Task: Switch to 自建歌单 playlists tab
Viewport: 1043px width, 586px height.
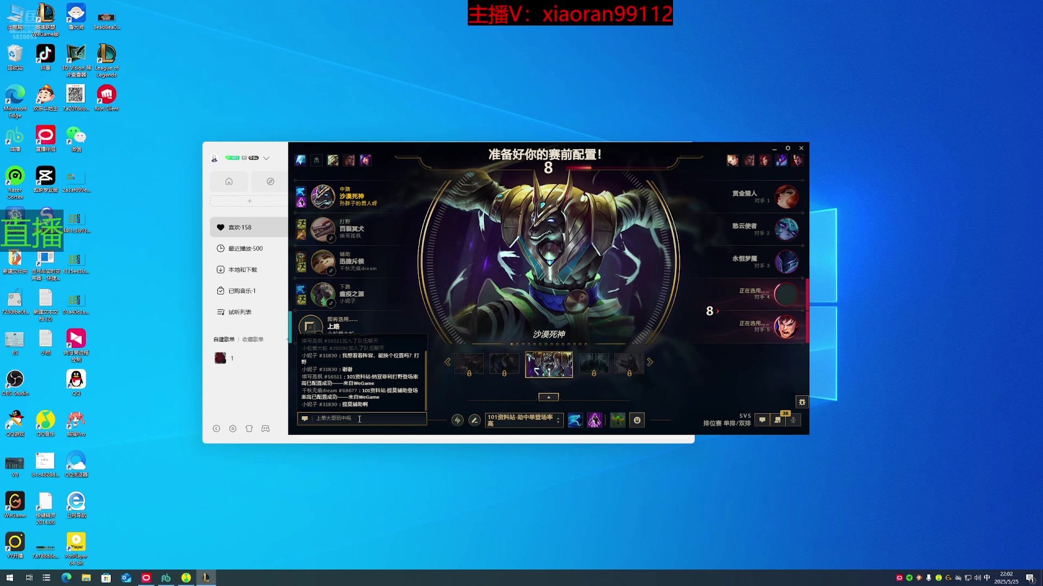Action: click(224, 339)
